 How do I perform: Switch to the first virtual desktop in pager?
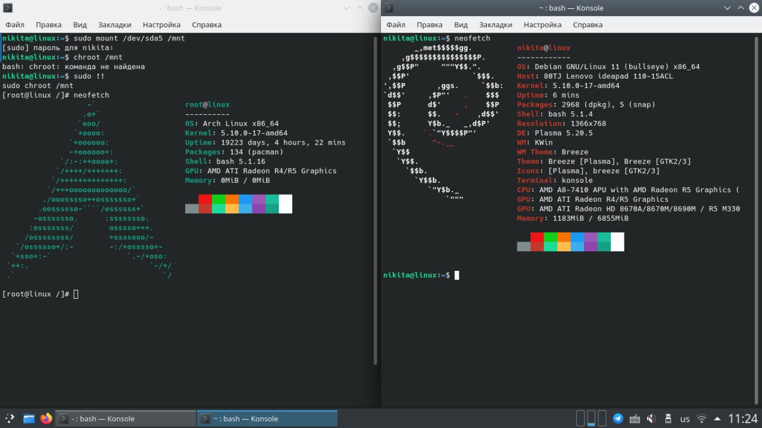click(580, 418)
